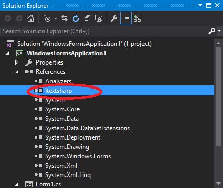Select the Properties tree item
Viewport: 223px width, 188px height.
pyautogui.click(x=49, y=62)
